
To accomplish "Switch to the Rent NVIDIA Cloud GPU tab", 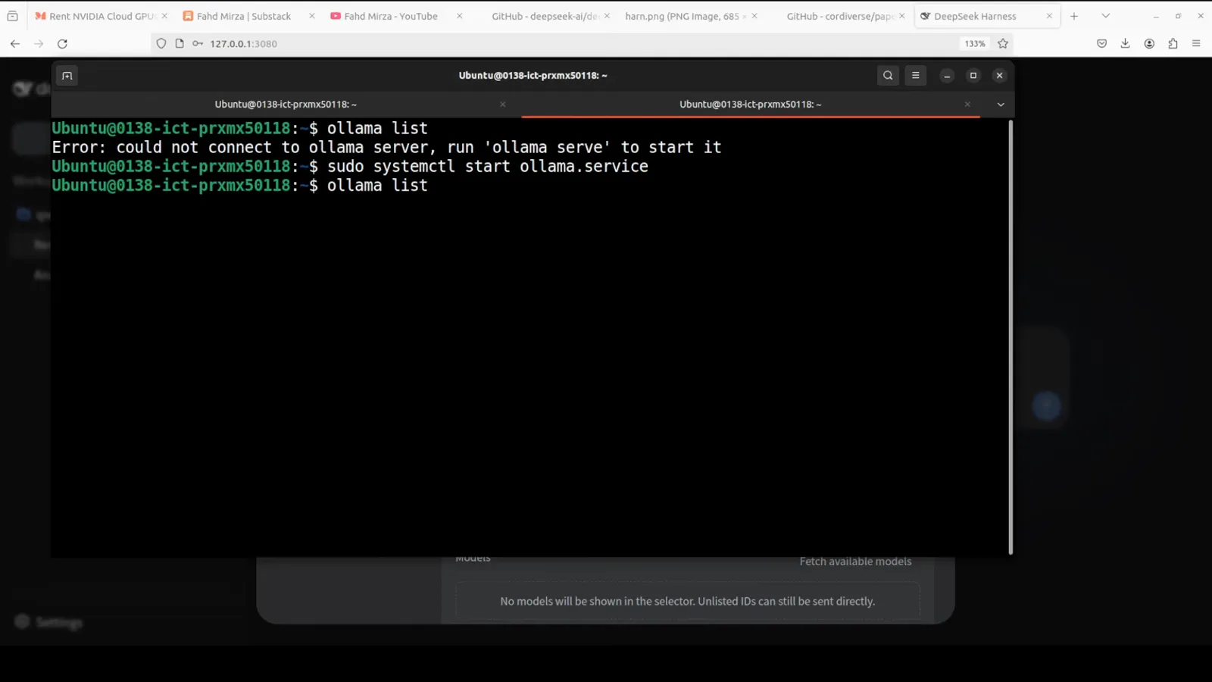I will pyautogui.click(x=100, y=16).
